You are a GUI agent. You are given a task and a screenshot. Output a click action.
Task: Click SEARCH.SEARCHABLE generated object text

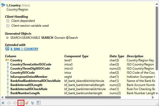pos(25,38)
